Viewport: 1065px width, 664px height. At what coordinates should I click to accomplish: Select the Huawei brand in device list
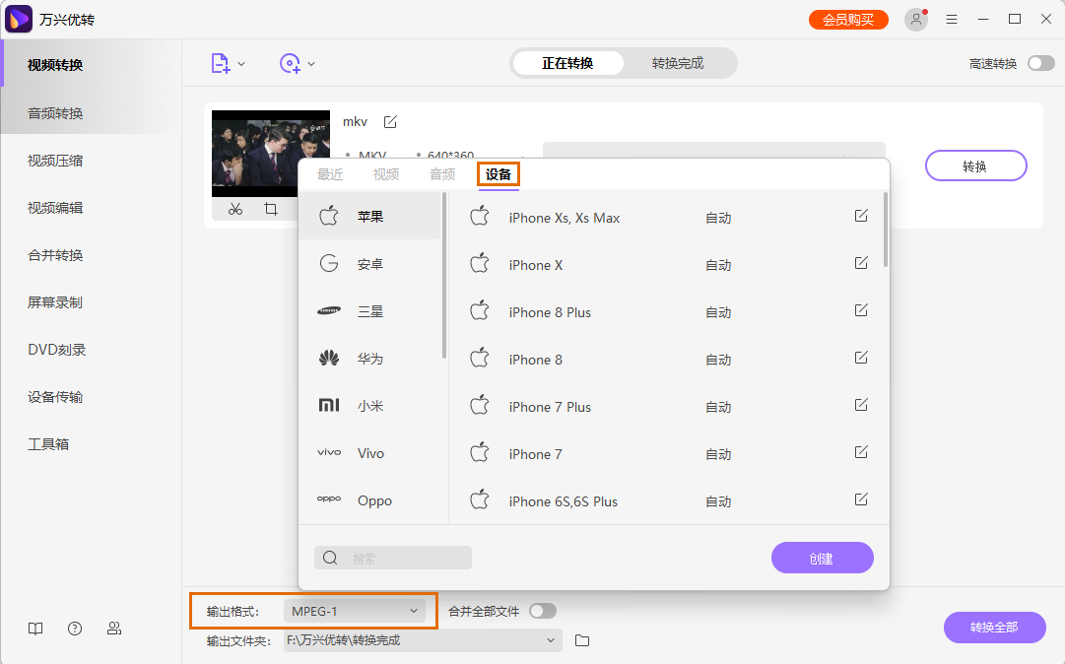(371, 358)
